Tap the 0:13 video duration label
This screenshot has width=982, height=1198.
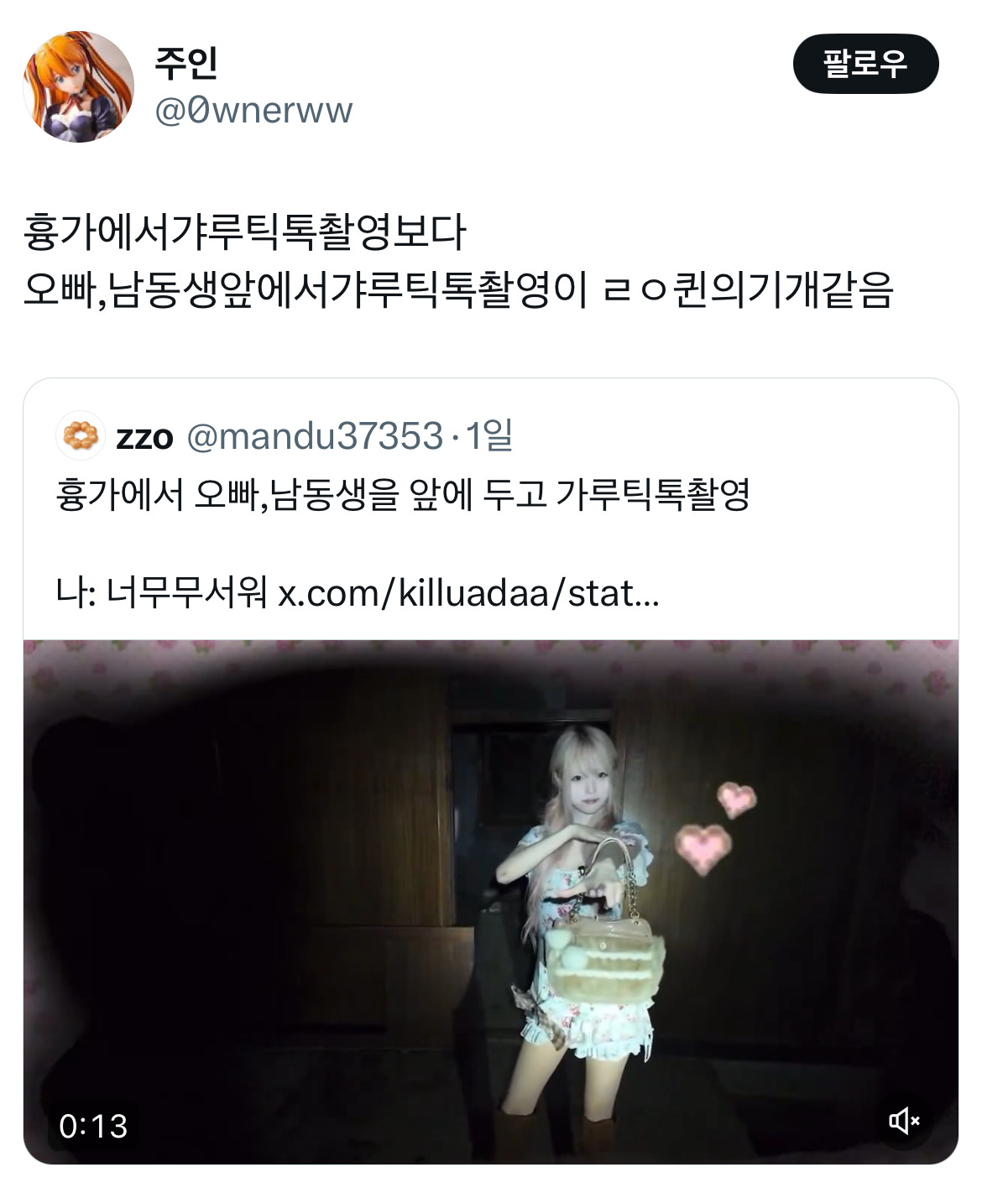(93, 1126)
